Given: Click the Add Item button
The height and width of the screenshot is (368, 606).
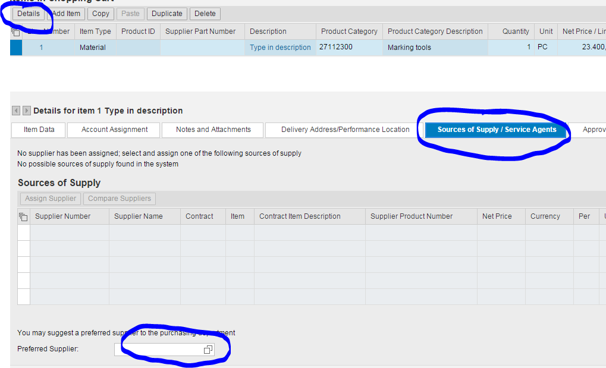Looking at the screenshot, I should point(66,14).
